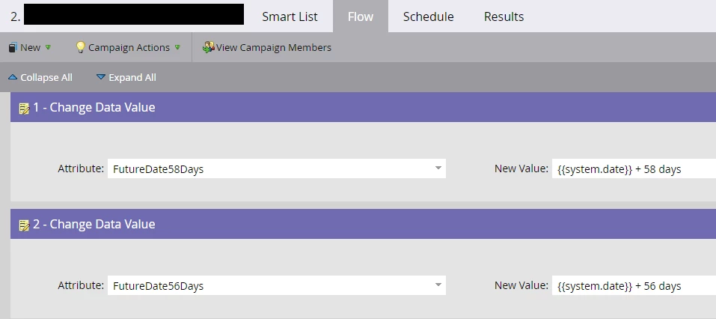Open the Results tab
716x319 pixels.
(504, 16)
